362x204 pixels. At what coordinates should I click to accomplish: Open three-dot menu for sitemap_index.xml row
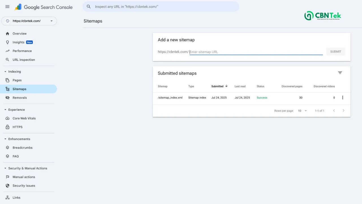tap(342, 98)
